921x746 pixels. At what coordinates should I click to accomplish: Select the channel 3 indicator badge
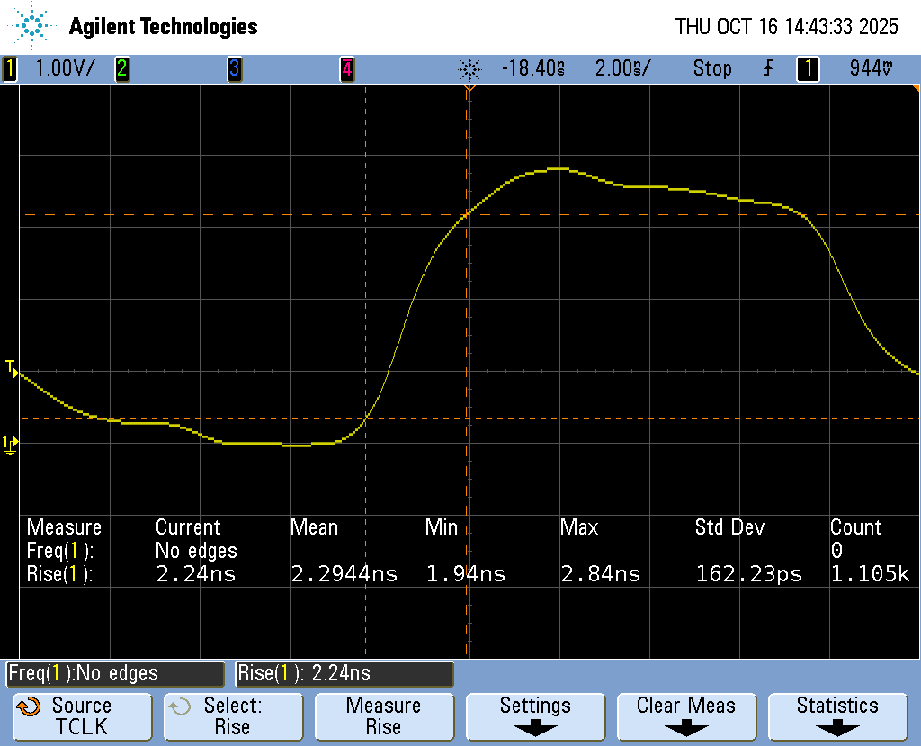coord(234,68)
